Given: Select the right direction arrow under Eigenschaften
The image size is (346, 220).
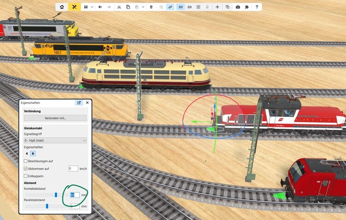Looking at the screenshot, I should pos(33,153).
